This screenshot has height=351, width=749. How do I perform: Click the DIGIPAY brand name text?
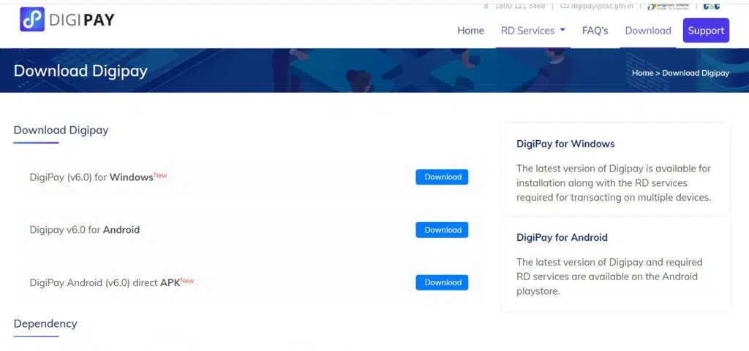[82, 20]
